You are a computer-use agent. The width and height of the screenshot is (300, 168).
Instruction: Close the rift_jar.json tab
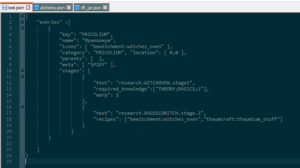tap(105, 8)
